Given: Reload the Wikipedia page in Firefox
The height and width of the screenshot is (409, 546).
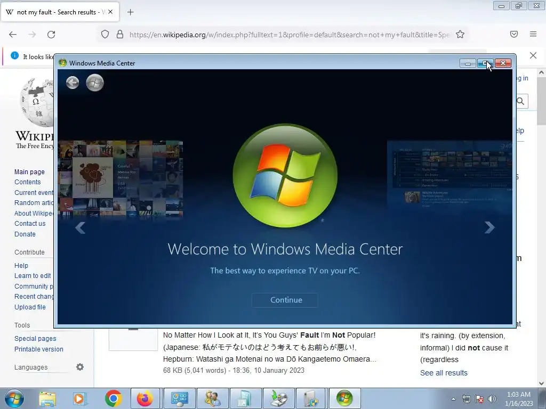Looking at the screenshot, I should pyautogui.click(x=51, y=35).
